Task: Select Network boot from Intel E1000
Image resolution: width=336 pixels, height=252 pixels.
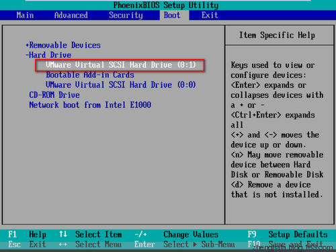Action: click(x=90, y=105)
